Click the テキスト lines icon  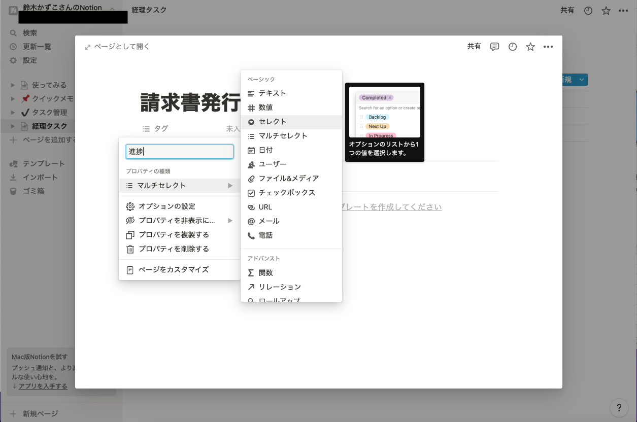(251, 93)
